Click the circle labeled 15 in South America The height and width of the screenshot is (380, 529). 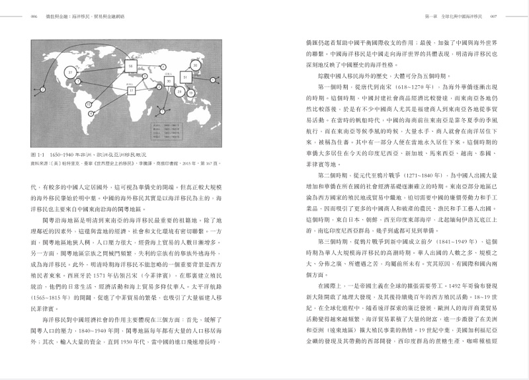pos(89,104)
